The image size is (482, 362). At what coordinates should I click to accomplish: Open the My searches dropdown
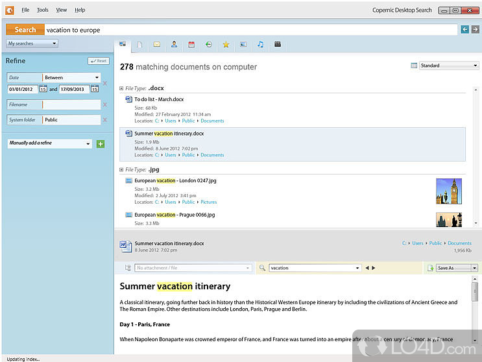tap(32, 43)
